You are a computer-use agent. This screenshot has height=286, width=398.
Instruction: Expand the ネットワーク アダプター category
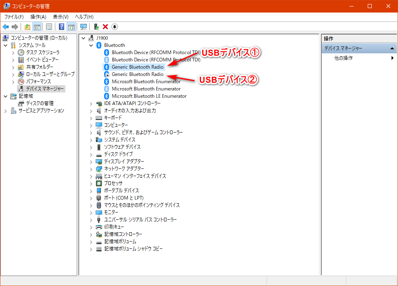click(91, 169)
